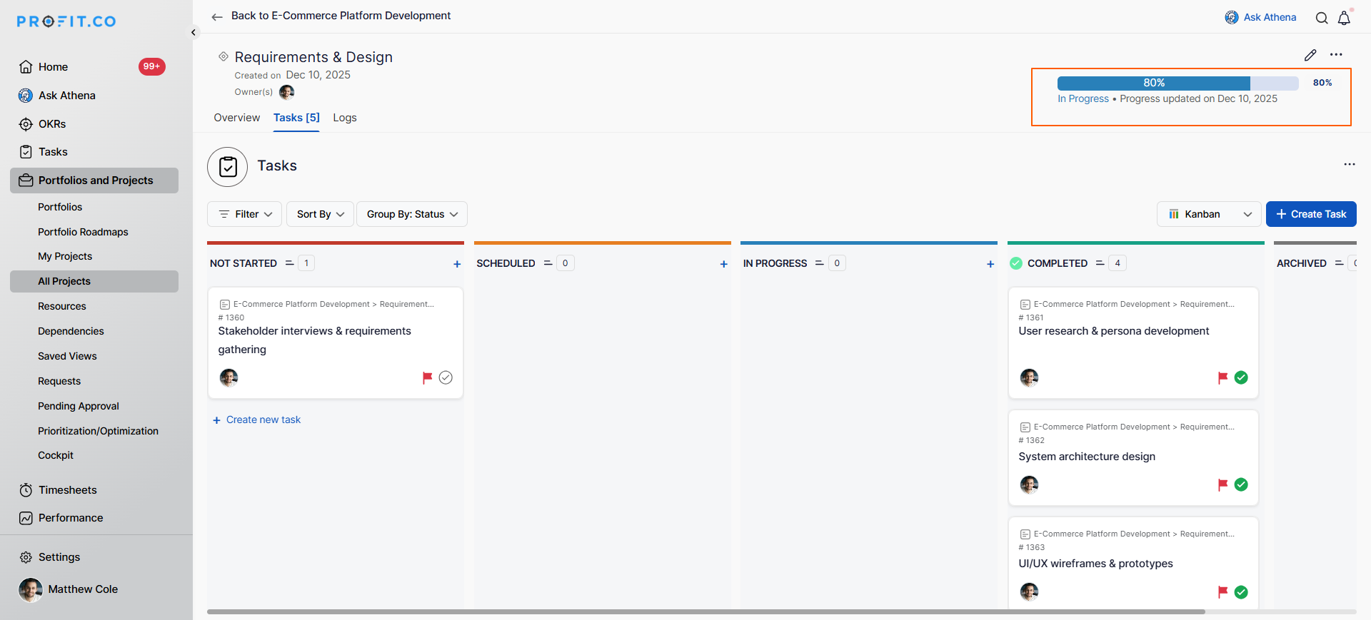1371x620 pixels.
Task: Click the 80% progress bar
Action: coord(1177,83)
